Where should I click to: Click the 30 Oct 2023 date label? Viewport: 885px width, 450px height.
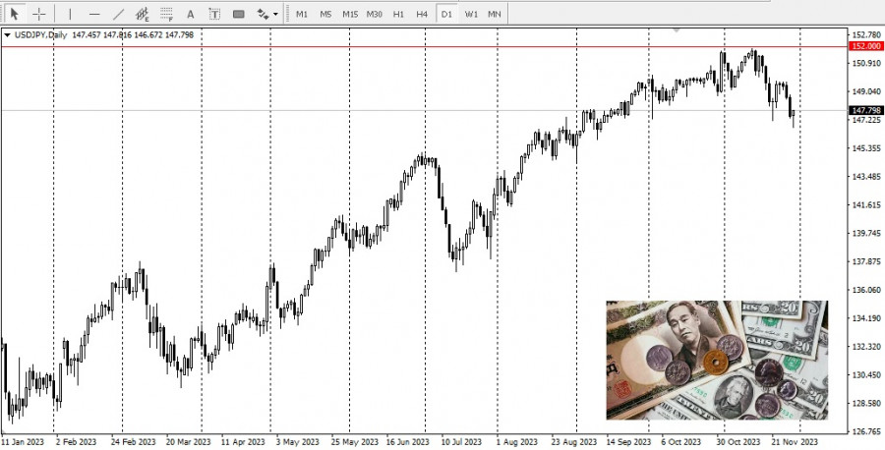point(739,441)
